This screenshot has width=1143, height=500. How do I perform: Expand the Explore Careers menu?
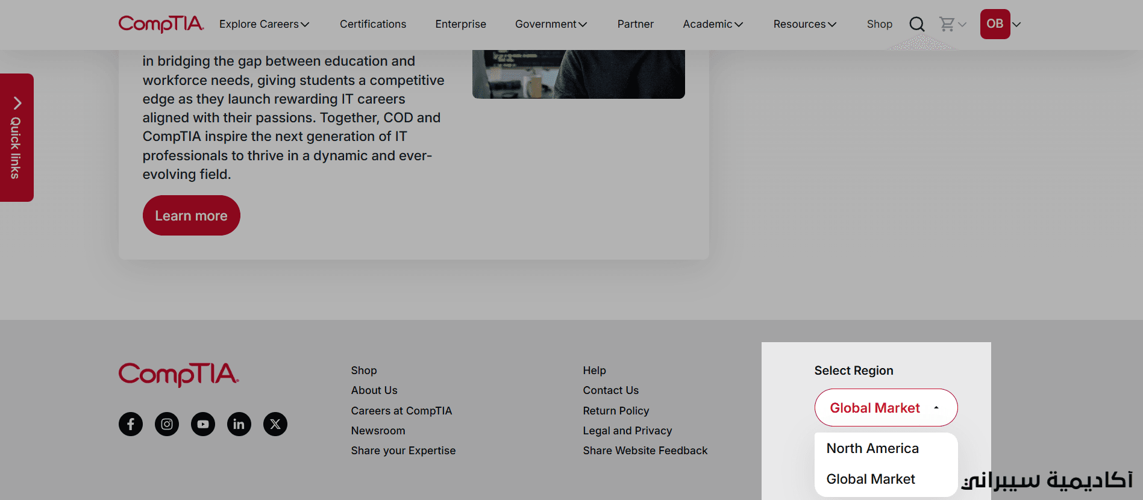tap(265, 24)
